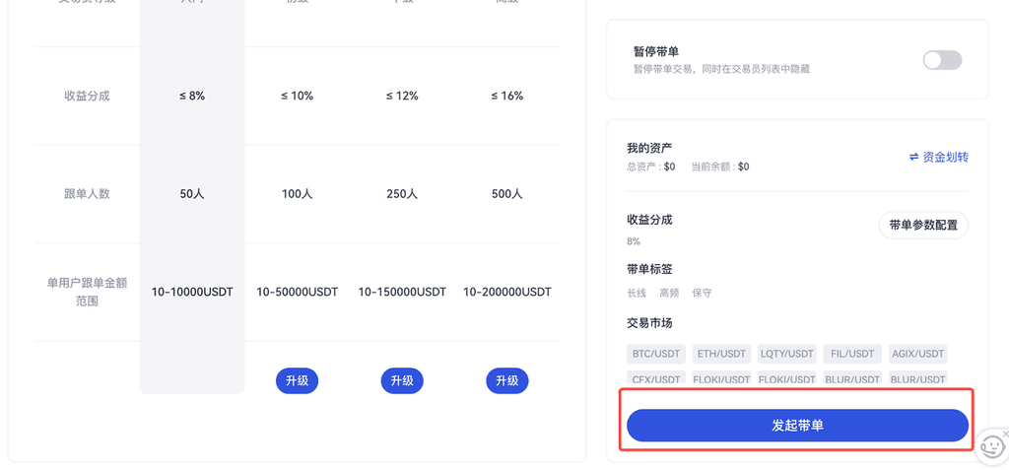
Task: Select the LQTY/USDT market tag
Action: tap(786, 354)
